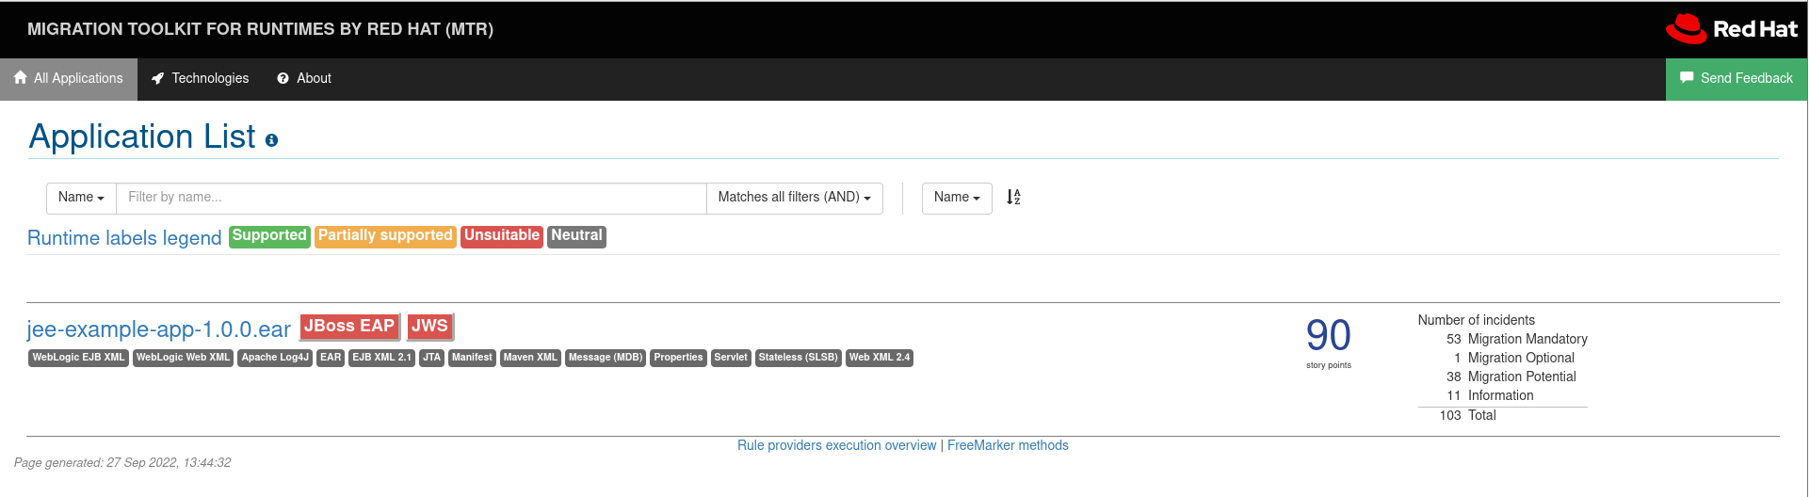Click the Migration Optional incidents row

pos(1503,358)
